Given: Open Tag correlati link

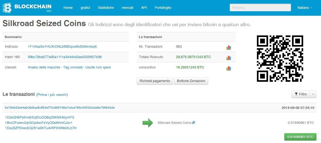Looking at the screenshot, I should 73,67.
